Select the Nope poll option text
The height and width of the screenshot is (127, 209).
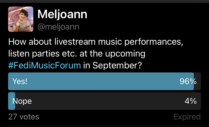[x=22, y=101]
